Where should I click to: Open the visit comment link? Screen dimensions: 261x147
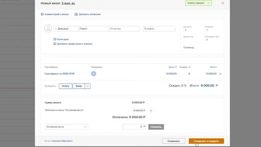55,14
